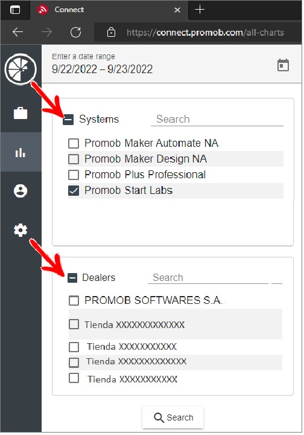
Task: Check PROMOB SOFTWARES S.A. dealer
Action: pos(74,300)
